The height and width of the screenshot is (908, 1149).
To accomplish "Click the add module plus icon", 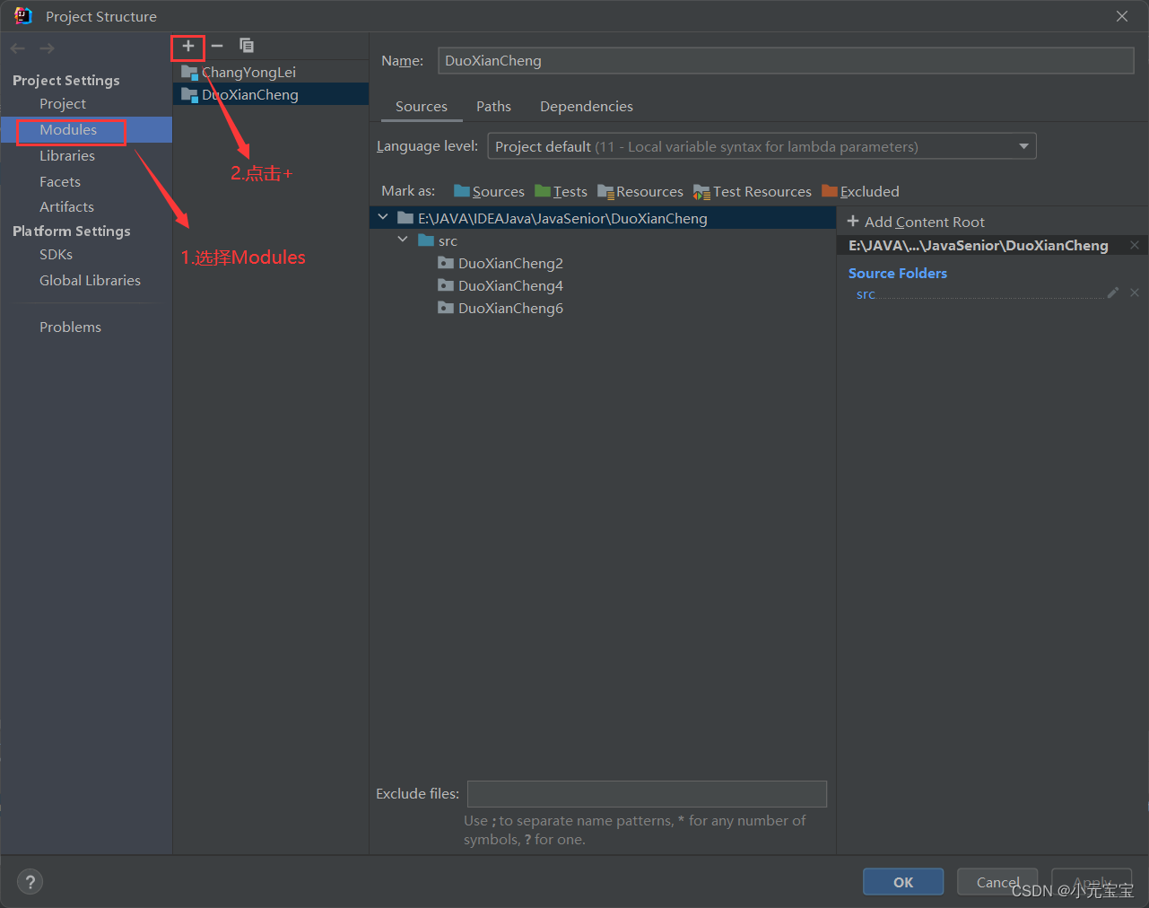I will [188, 46].
